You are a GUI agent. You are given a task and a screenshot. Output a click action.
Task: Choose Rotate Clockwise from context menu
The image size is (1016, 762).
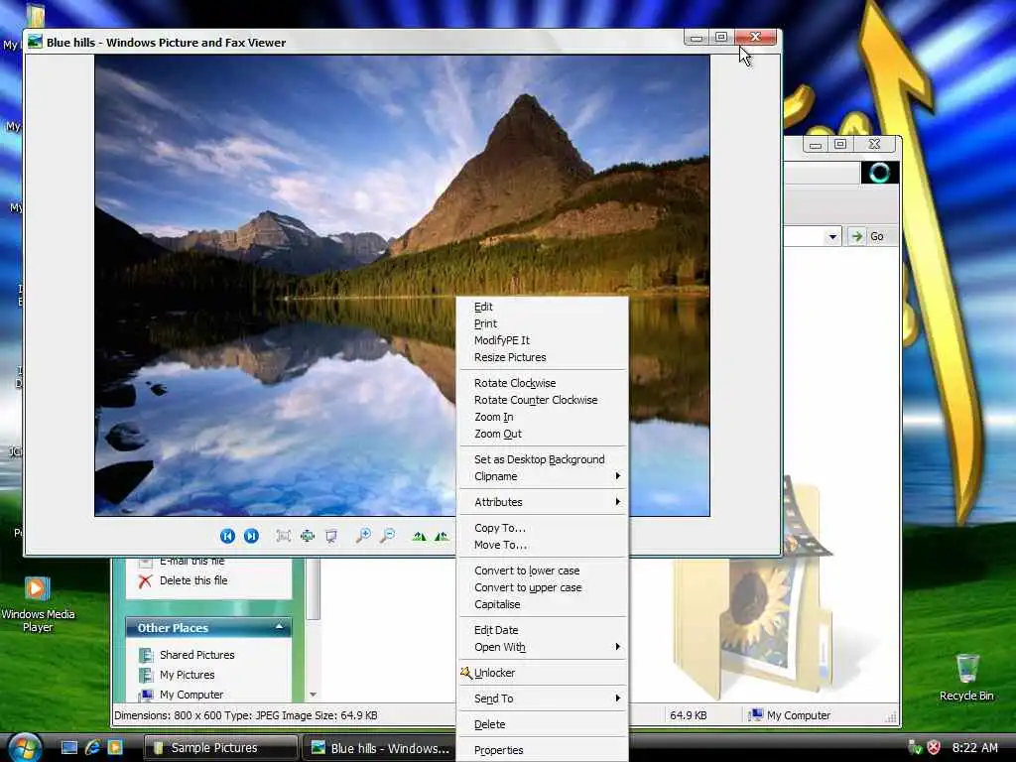[543, 383]
